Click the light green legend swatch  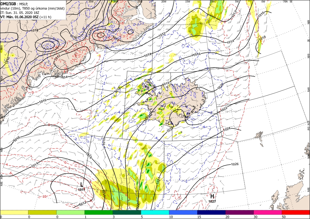[70, 212]
